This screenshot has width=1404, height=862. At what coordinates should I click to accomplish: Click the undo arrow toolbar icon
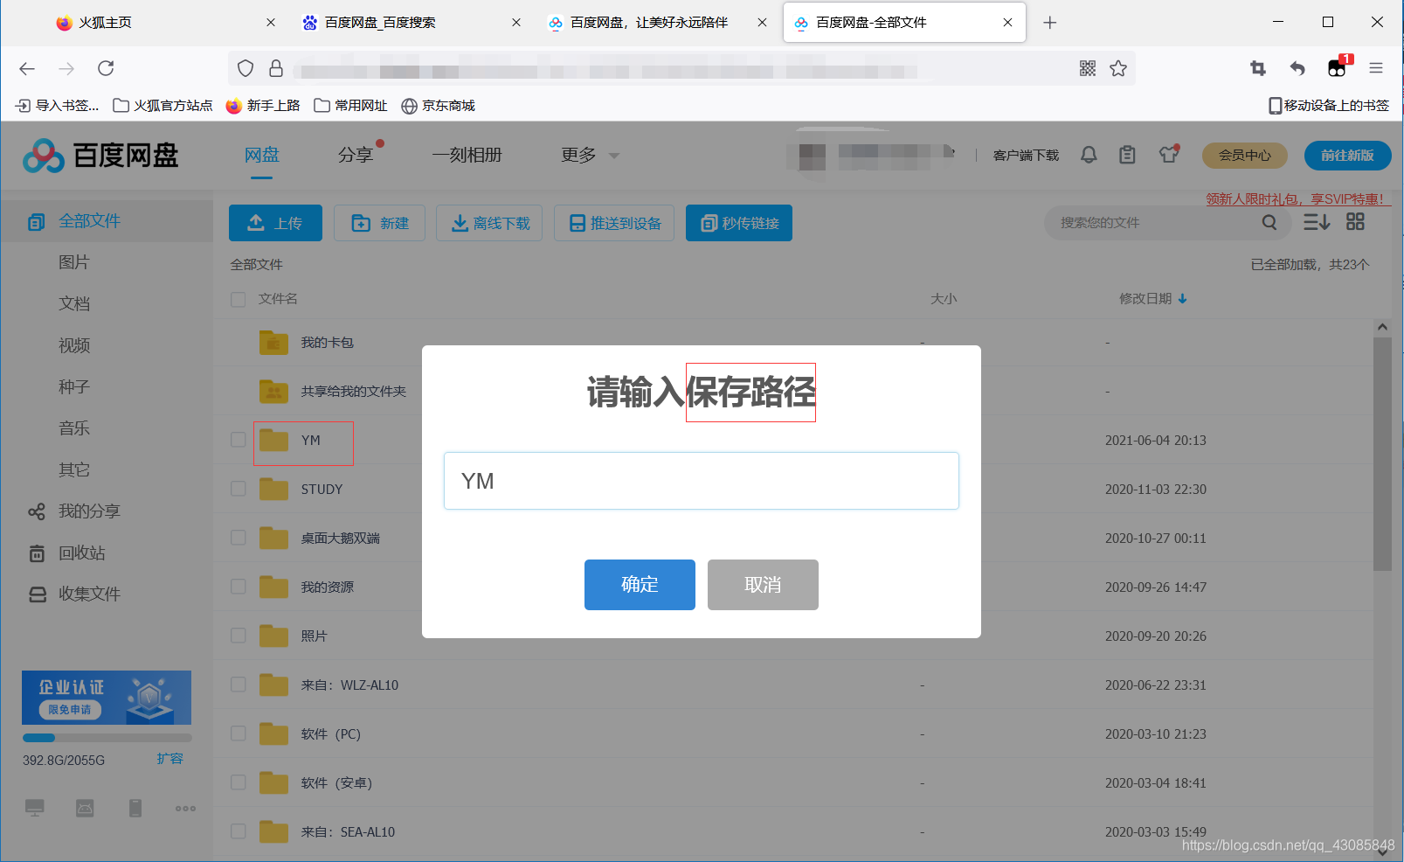pos(1297,68)
